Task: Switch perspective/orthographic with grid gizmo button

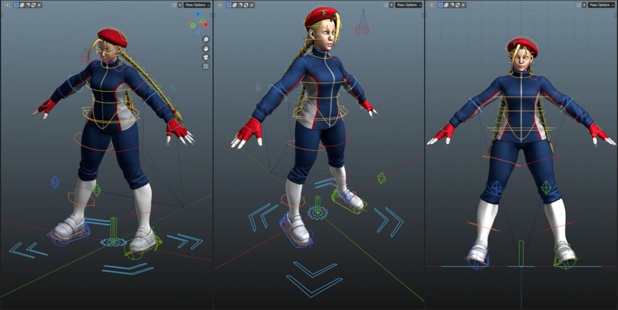Action: tap(205, 66)
